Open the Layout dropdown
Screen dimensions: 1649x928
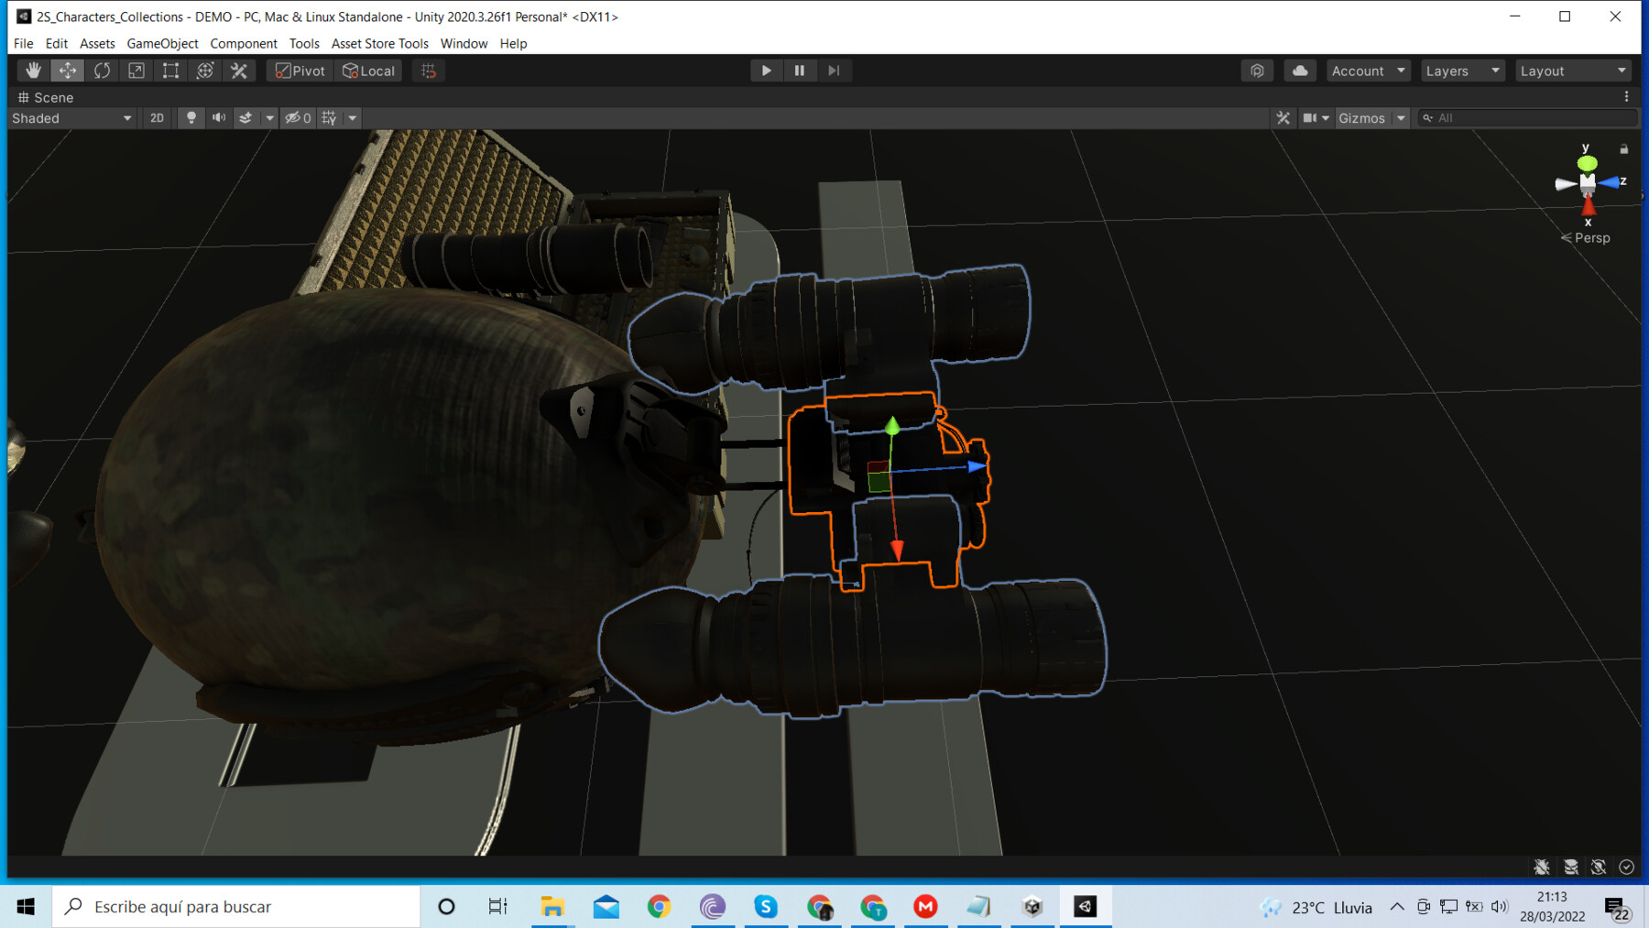point(1573,71)
